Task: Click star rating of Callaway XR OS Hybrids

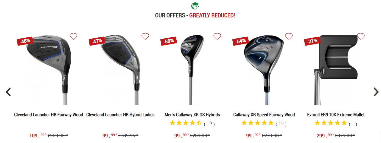Action: tap(186, 123)
